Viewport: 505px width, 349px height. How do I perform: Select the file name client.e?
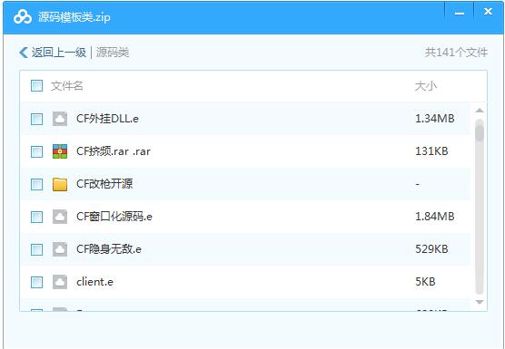94,282
